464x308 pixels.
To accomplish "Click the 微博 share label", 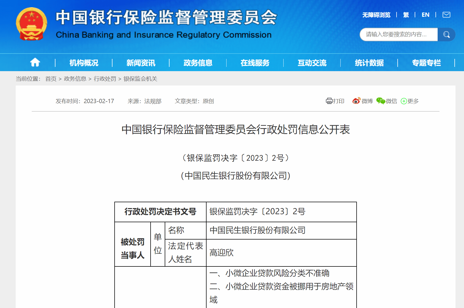I will click(x=367, y=101).
